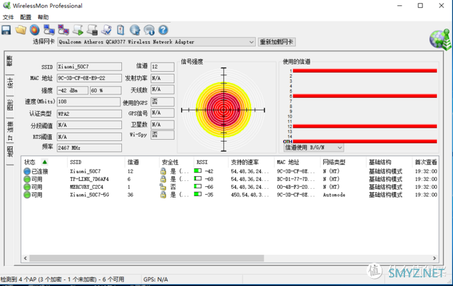Switch to the IP 连接 side tab
Image resolution: width=453 pixels, height=286 pixels.
click(9, 130)
